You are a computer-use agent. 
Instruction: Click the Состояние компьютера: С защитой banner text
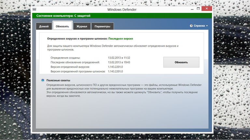click(x=63, y=16)
